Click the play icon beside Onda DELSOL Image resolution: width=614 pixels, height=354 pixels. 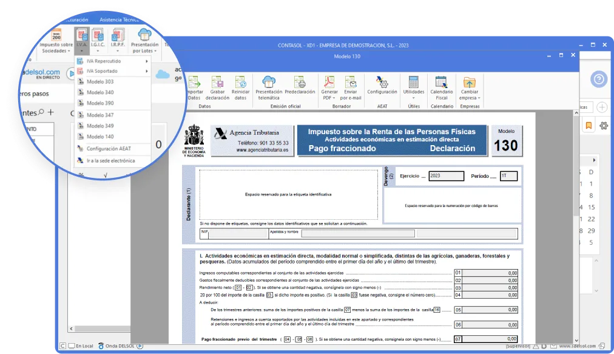pos(140,345)
